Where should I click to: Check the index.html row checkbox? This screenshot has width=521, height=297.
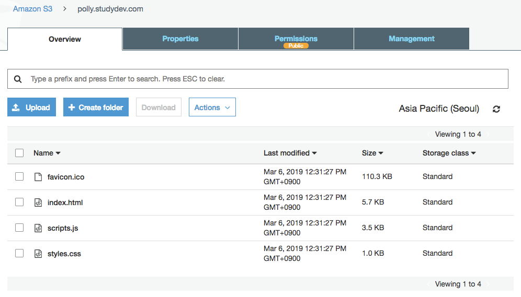click(x=19, y=202)
